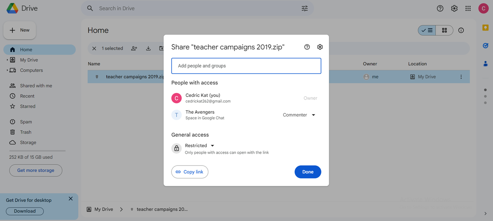Click the Name column header
This screenshot has width=493, height=221.
tap(94, 64)
